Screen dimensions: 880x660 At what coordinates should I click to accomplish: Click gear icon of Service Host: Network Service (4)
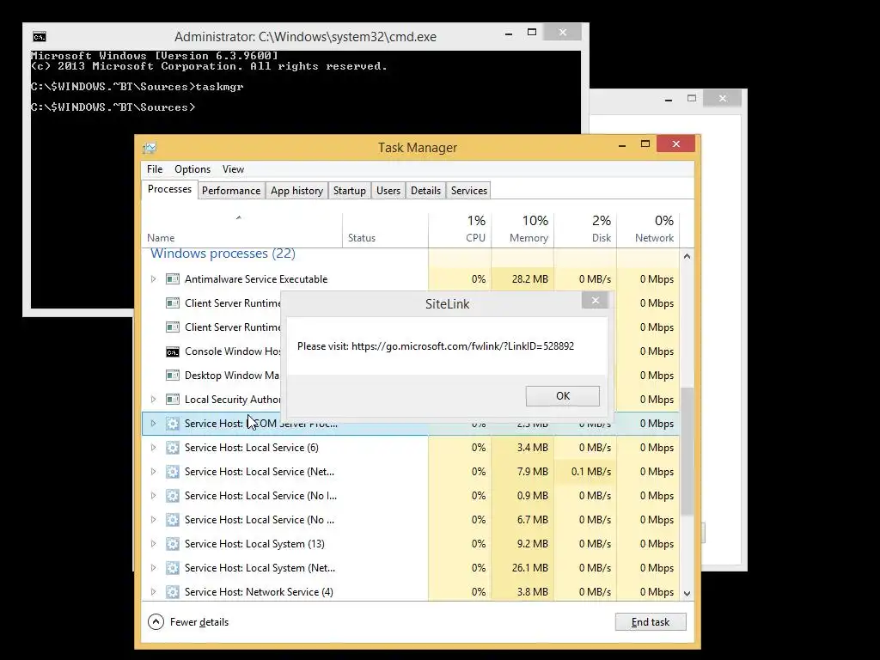tap(173, 592)
